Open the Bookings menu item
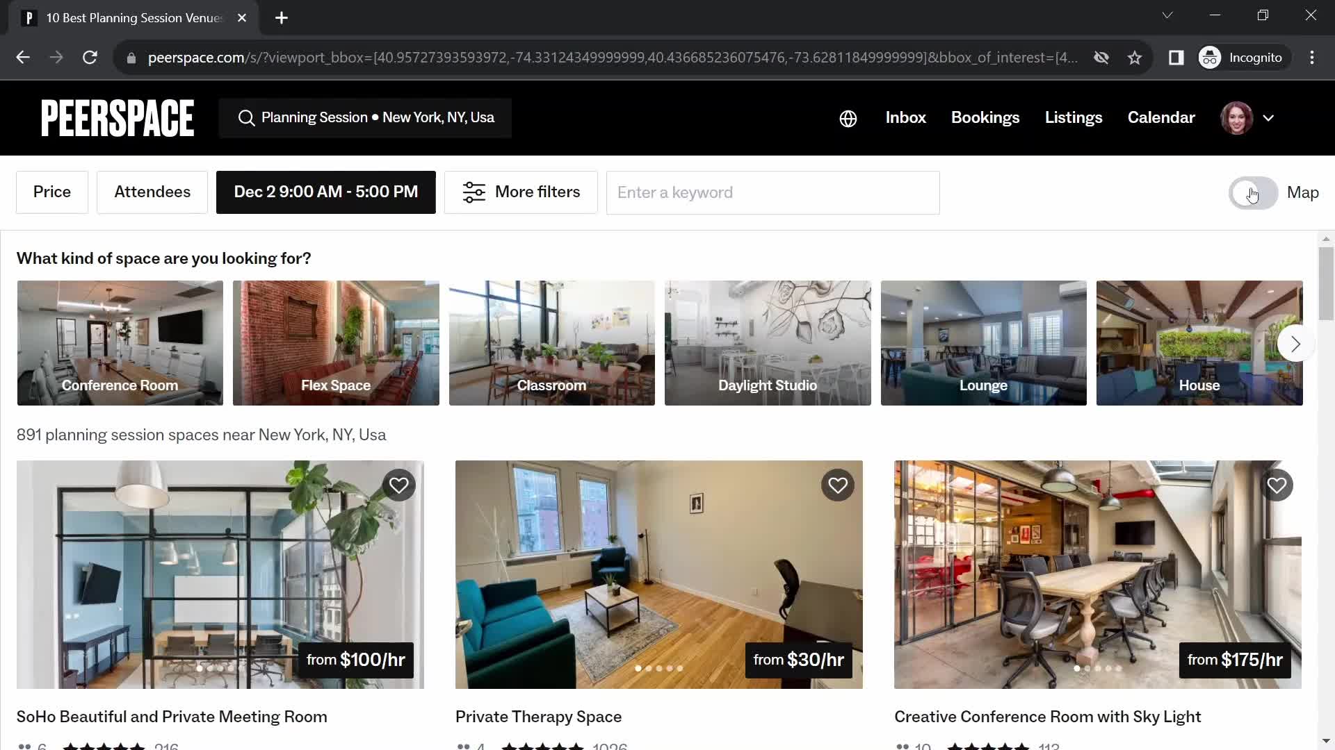This screenshot has width=1335, height=750. click(x=986, y=117)
